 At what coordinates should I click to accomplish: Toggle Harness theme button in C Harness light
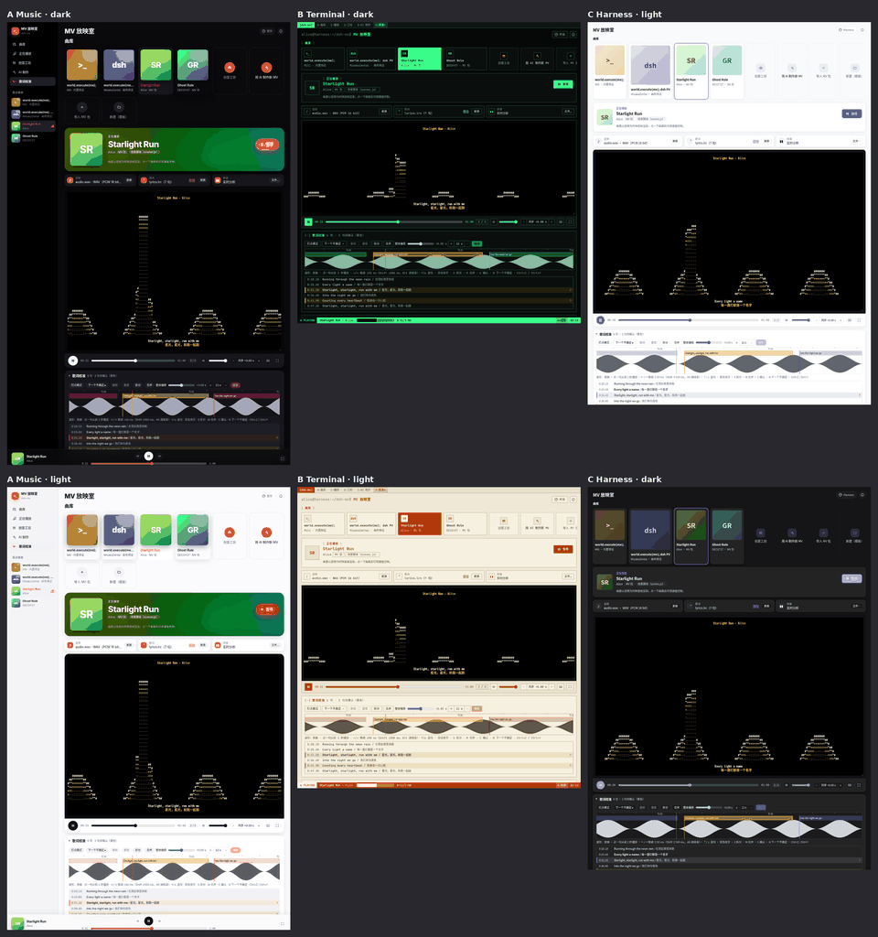846,30
